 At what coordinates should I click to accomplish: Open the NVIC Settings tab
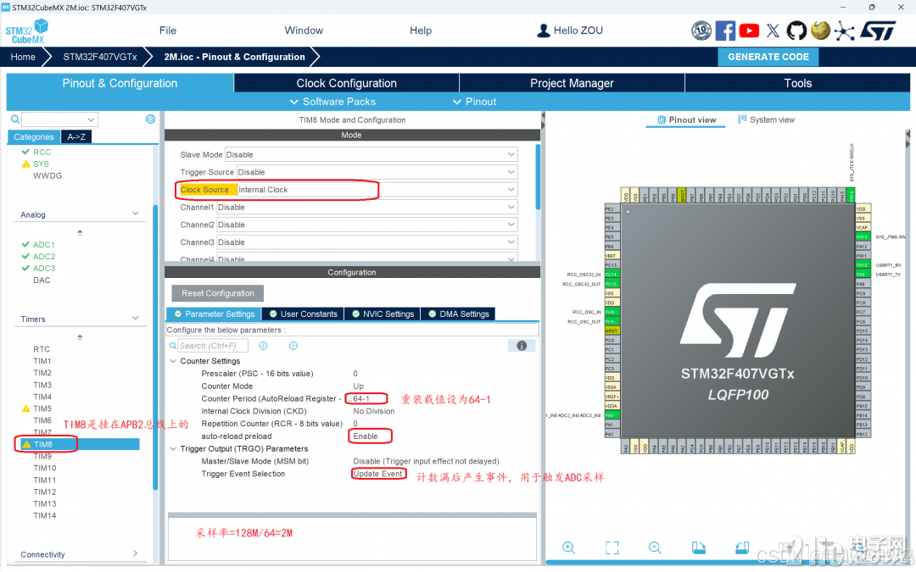383,314
